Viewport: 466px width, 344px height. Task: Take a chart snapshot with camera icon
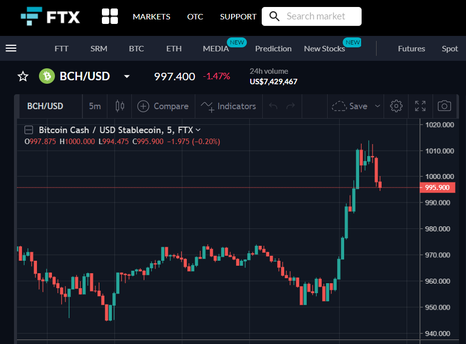click(x=445, y=106)
